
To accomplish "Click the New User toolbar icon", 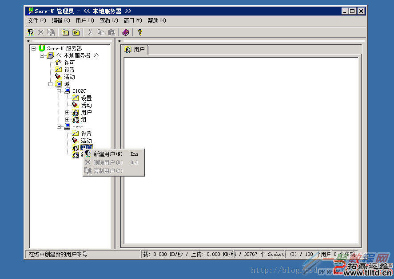I will [x=31, y=32].
